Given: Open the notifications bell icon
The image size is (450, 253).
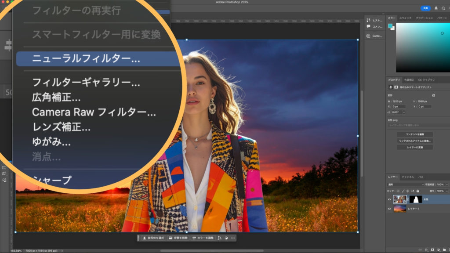Looking at the screenshot, I should (x=436, y=8).
